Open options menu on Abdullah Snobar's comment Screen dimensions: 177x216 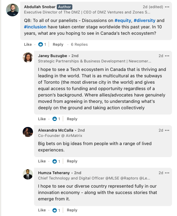(167, 7)
